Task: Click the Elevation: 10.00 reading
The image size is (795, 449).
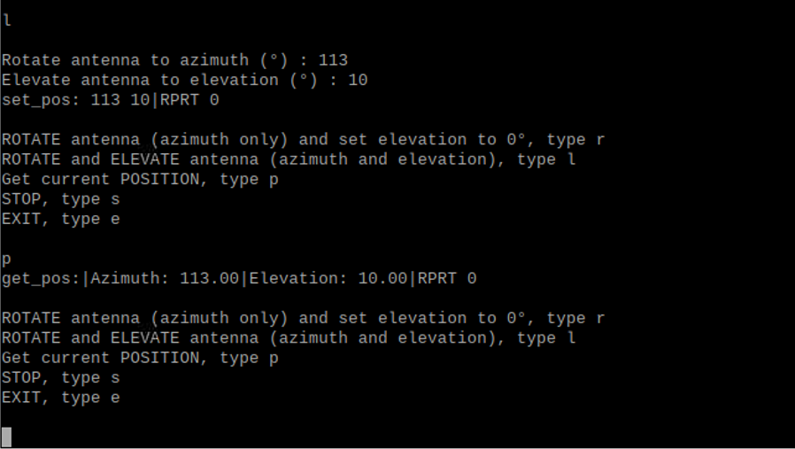Action: tap(328, 279)
